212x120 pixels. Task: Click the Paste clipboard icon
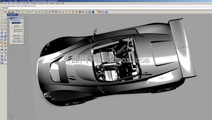click(26, 12)
